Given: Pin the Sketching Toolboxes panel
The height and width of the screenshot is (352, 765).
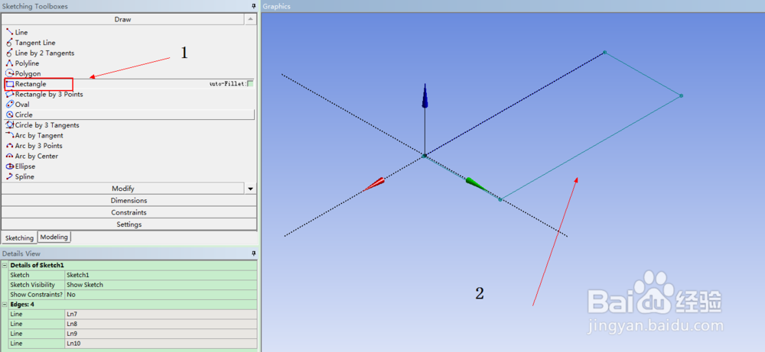Looking at the screenshot, I should (253, 6).
